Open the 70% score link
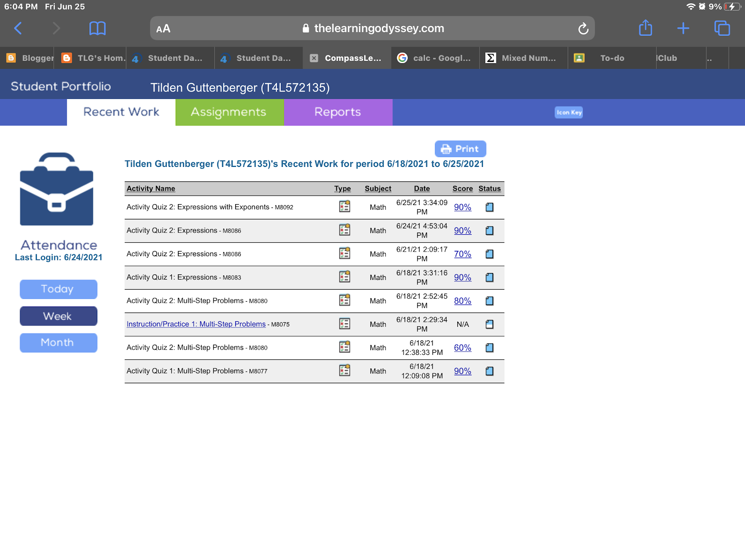This screenshot has height=558, width=745. pyautogui.click(x=463, y=254)
